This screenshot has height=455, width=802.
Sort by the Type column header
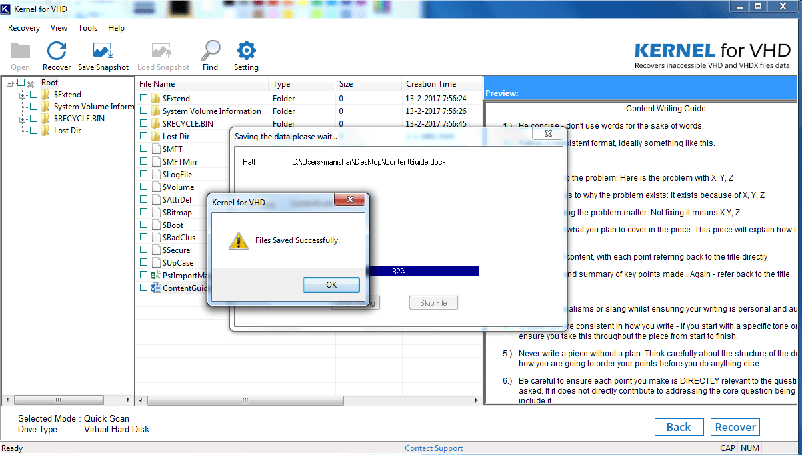pos(302,84)
